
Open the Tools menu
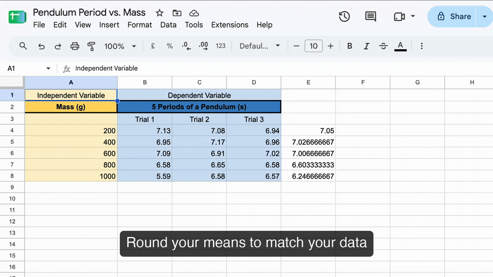pos(194,25)
